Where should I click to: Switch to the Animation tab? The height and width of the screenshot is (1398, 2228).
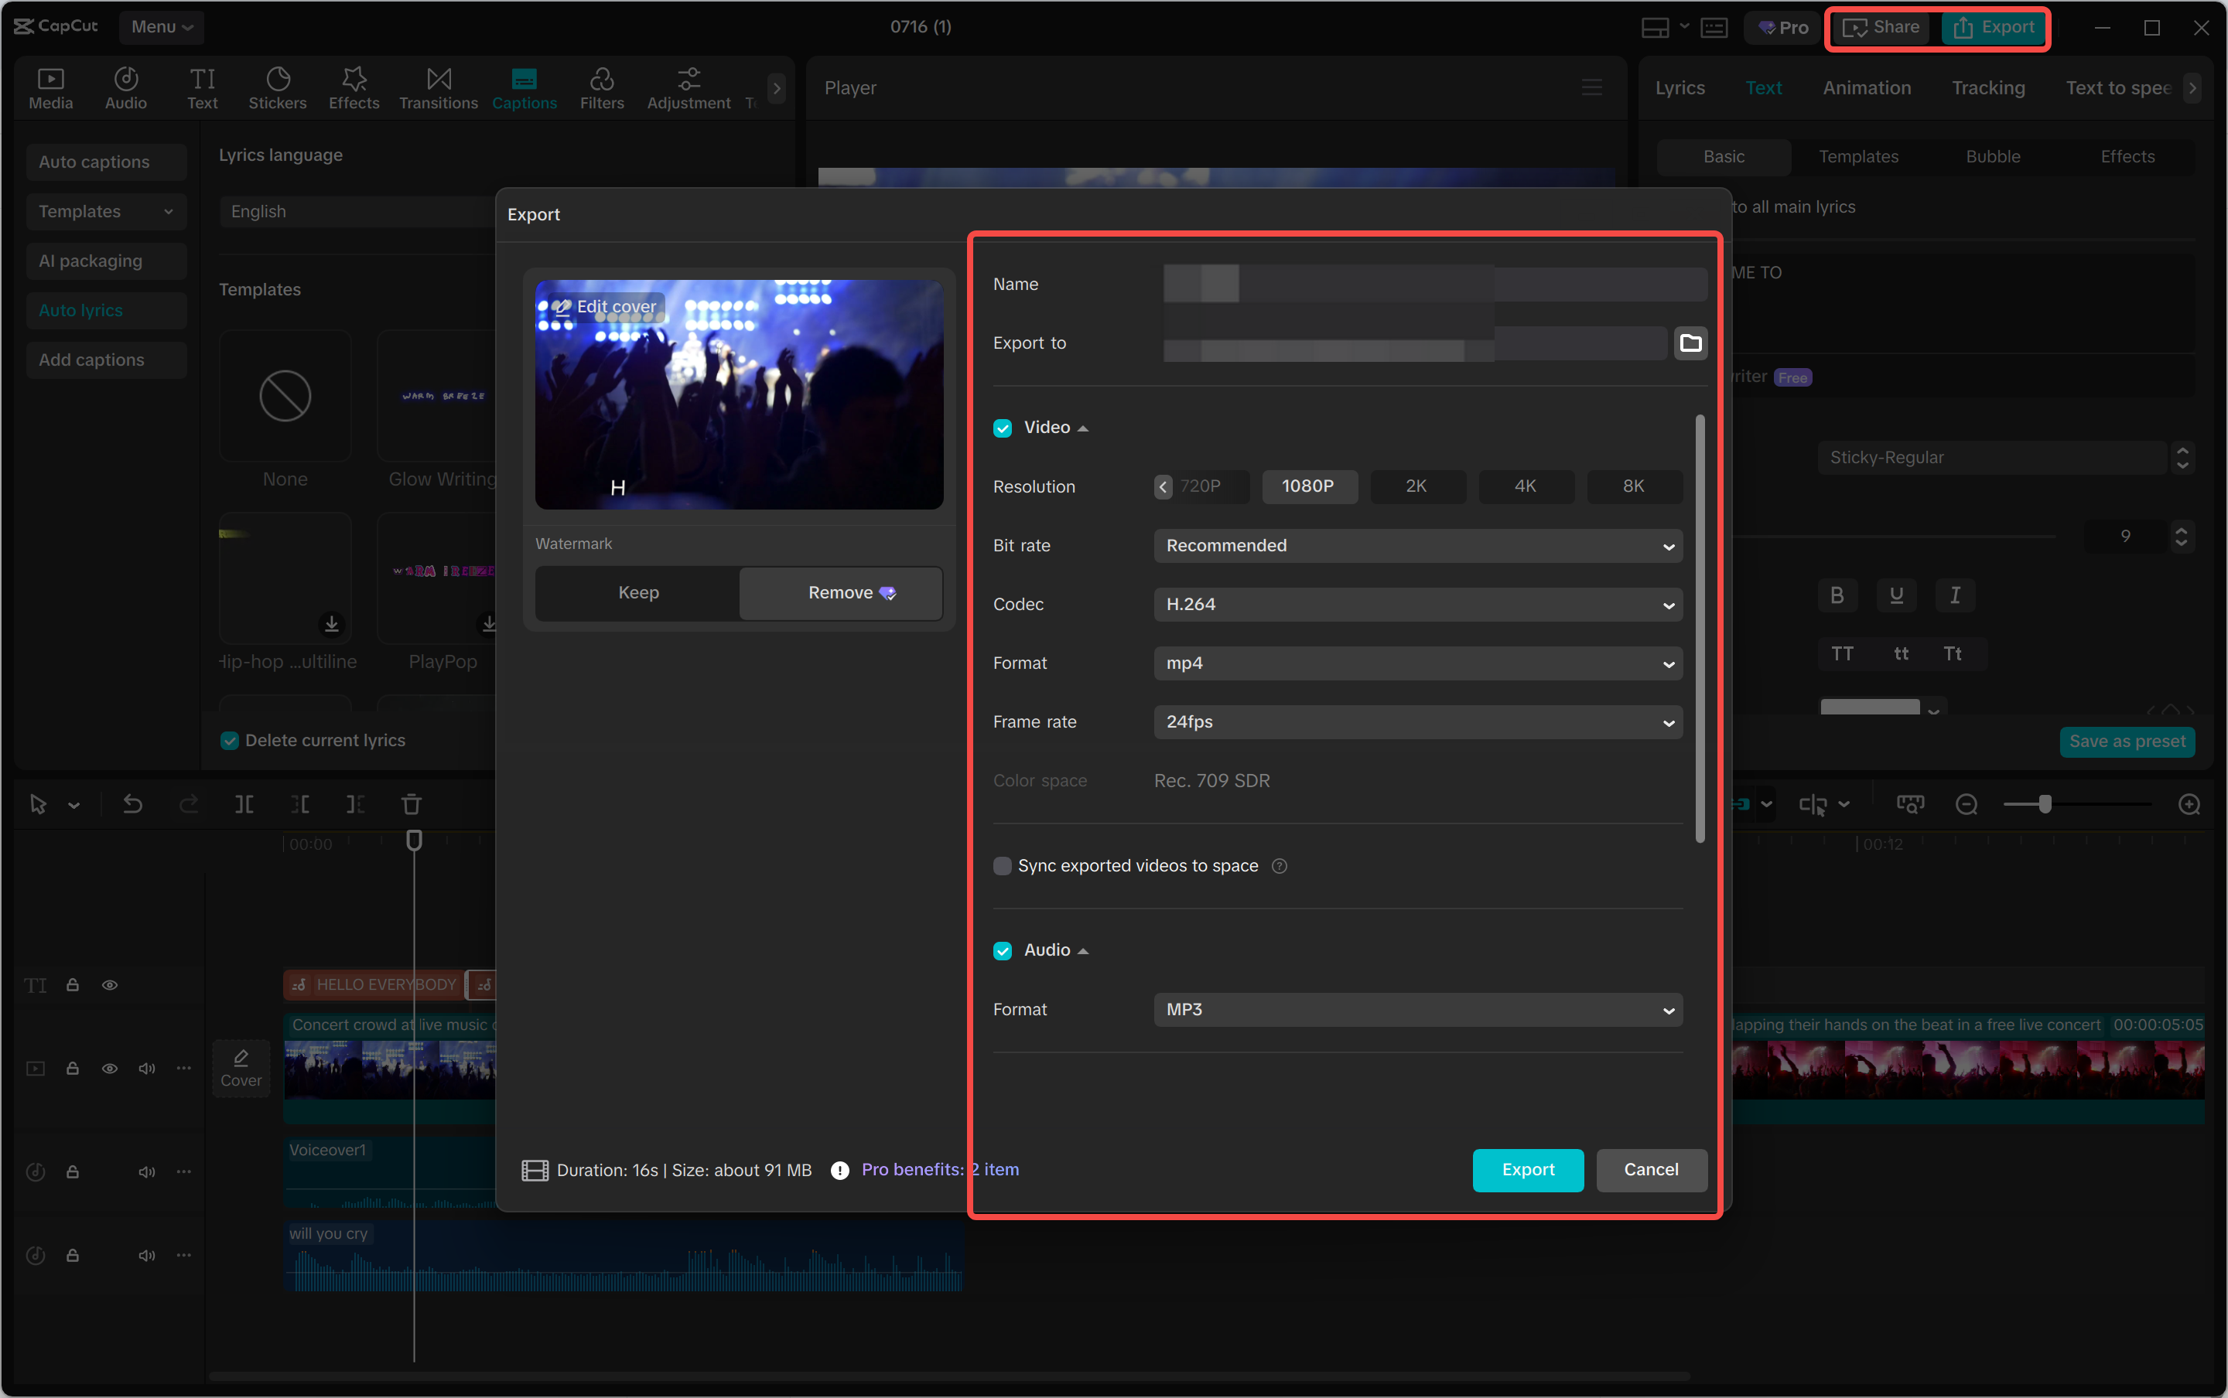point(1867,88)
